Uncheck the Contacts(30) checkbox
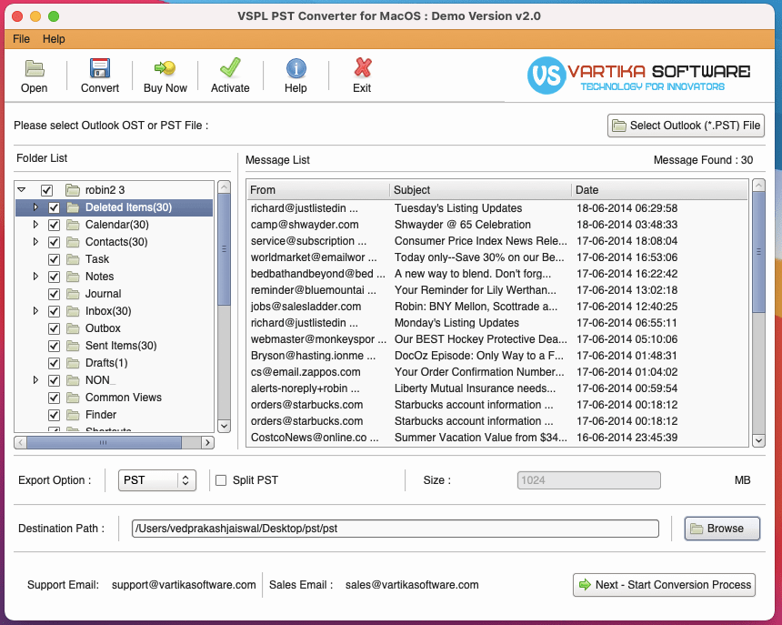Viewport: 782px width, 625px height. (55, 242)
